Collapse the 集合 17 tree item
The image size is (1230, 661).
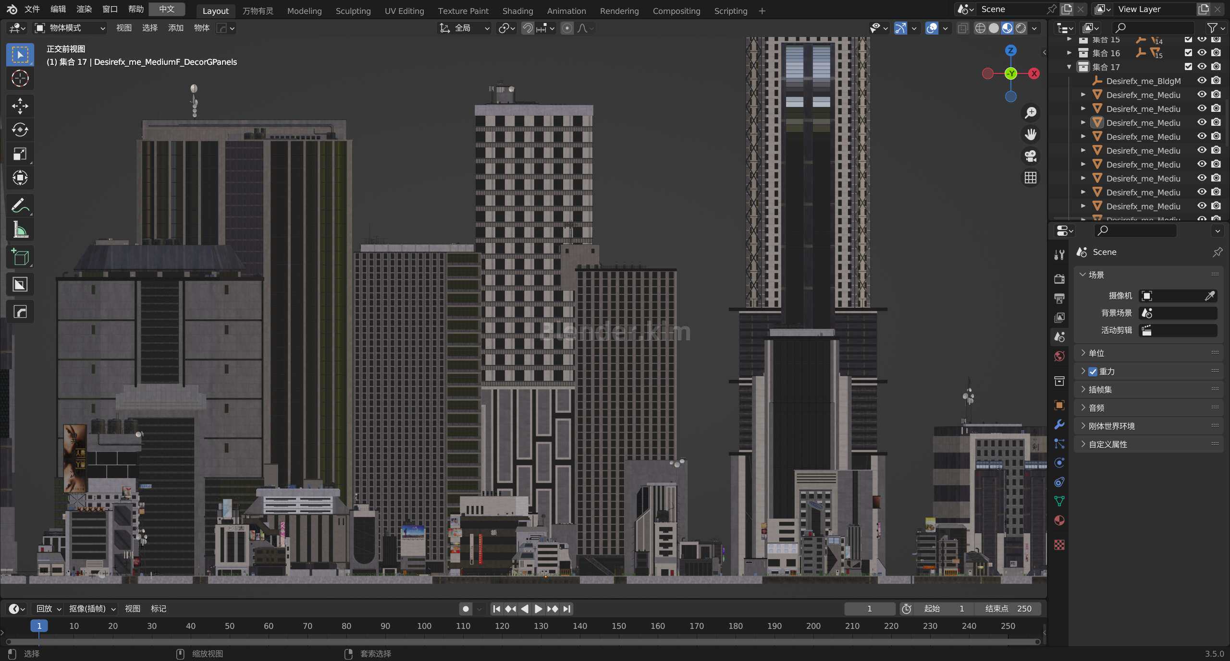click(x=1069, y=67)
